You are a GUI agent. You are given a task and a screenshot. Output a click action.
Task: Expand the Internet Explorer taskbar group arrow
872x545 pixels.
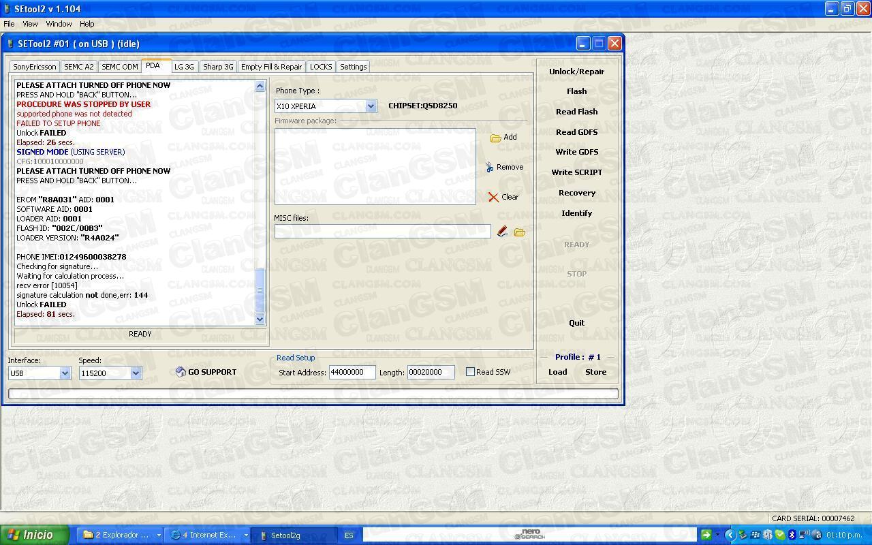click(x=246, y=535)
